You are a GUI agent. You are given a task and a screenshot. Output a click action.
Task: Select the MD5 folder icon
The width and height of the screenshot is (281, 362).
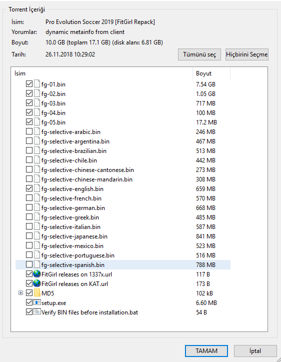pyautogui.click(x=37, y=293)
